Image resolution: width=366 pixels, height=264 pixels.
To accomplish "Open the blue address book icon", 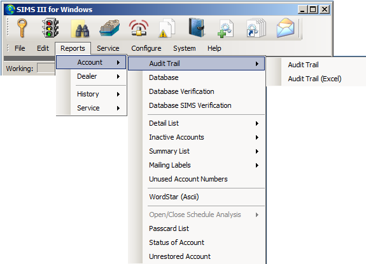I will pos(197,28).
